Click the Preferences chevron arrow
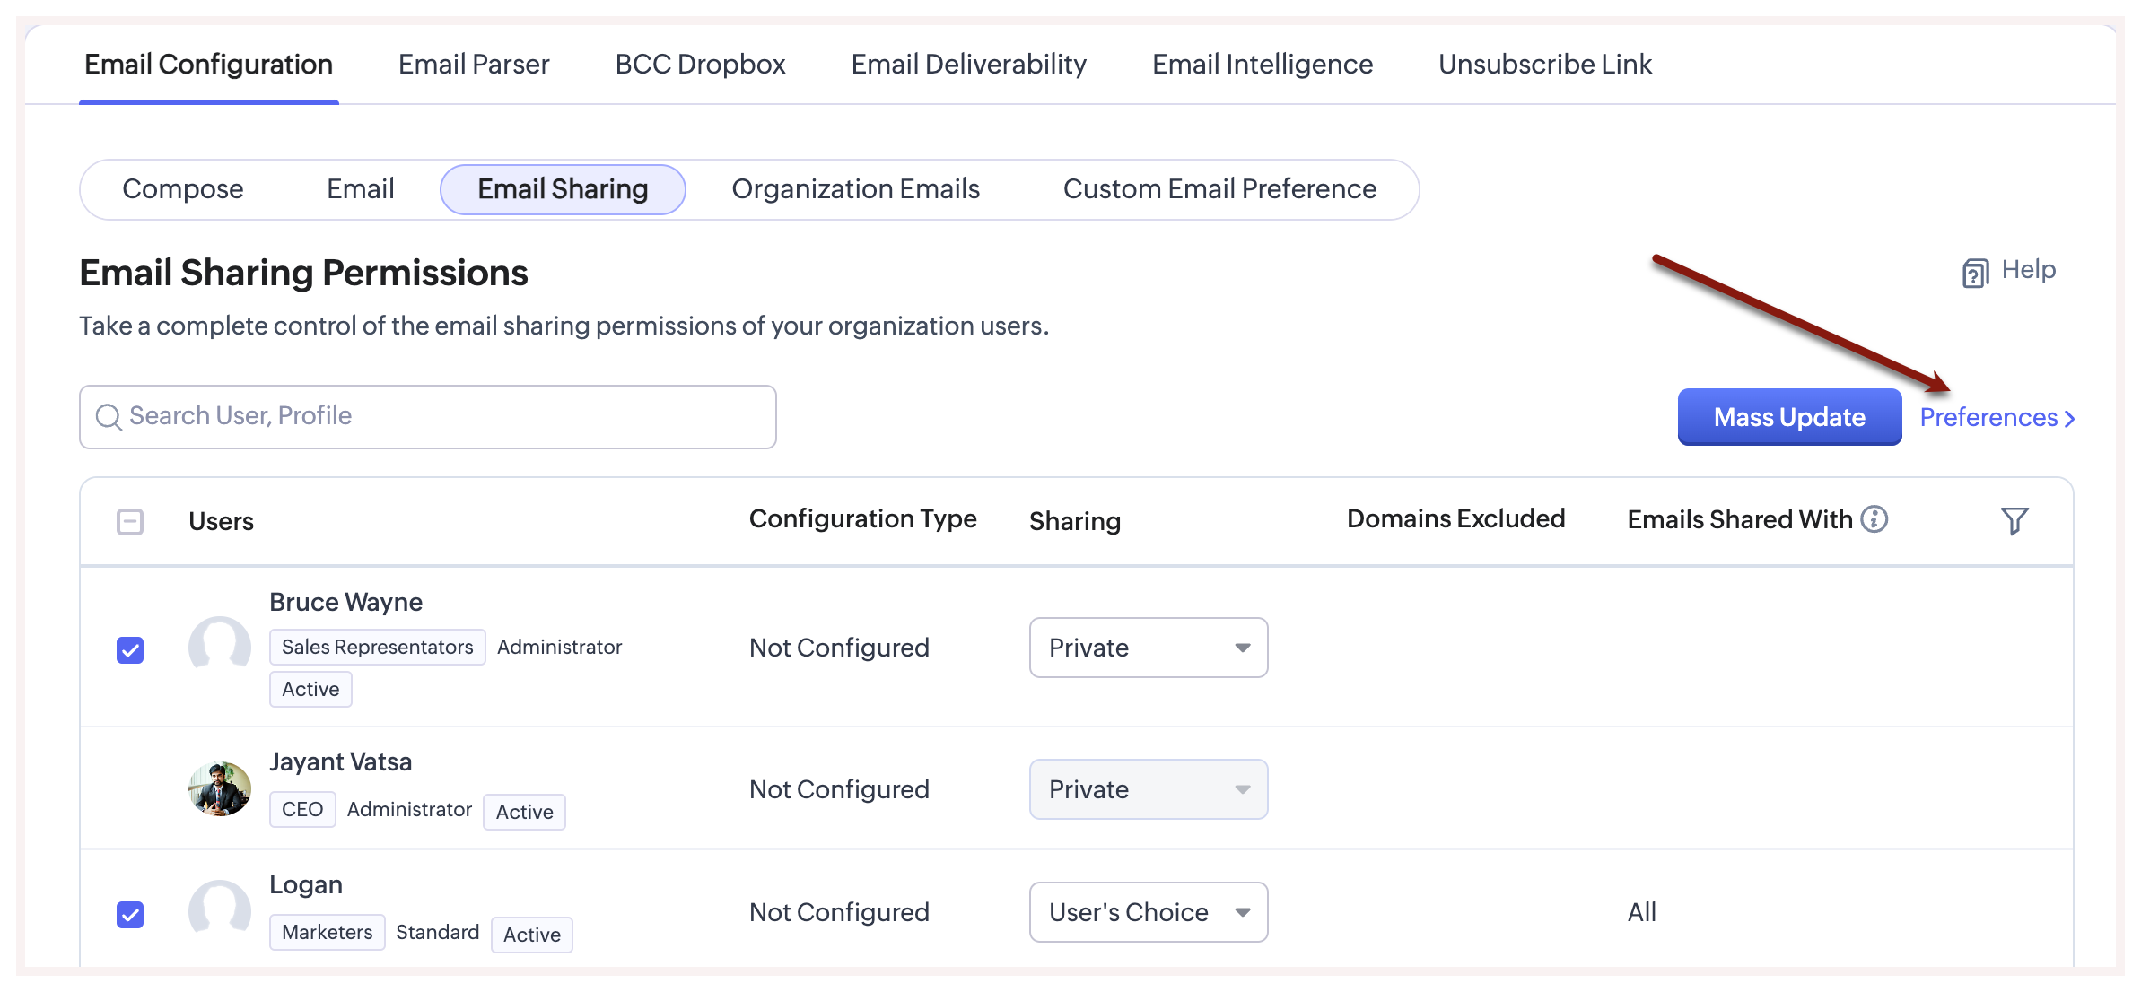This screenshot has height=992, width=2141. click(x=2069, y=419)
